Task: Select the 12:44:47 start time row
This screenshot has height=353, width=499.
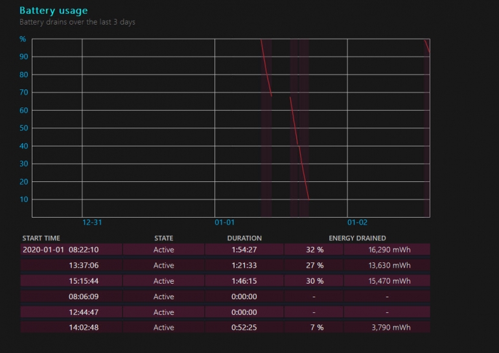Action: [x=84, y=312]
